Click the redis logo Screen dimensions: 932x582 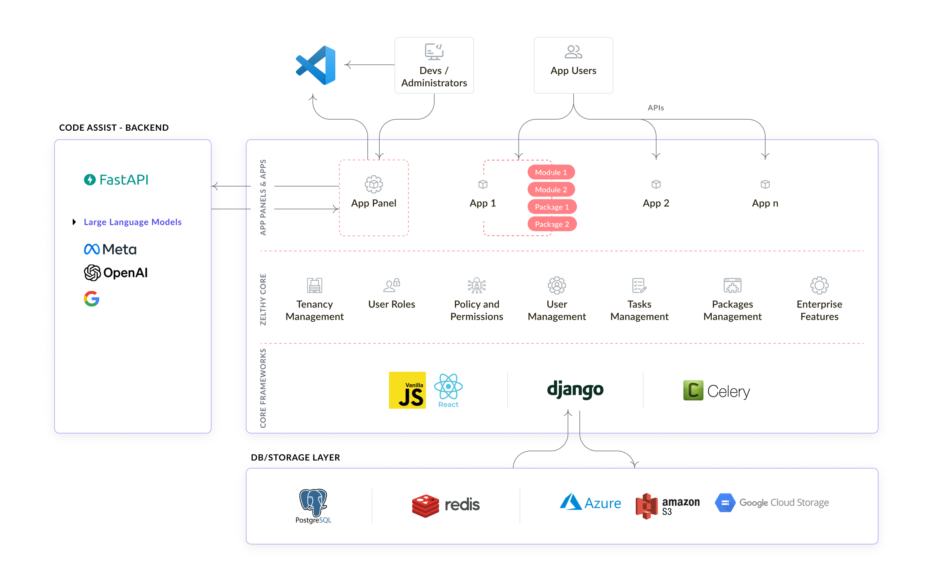click(x=446, y=505)
